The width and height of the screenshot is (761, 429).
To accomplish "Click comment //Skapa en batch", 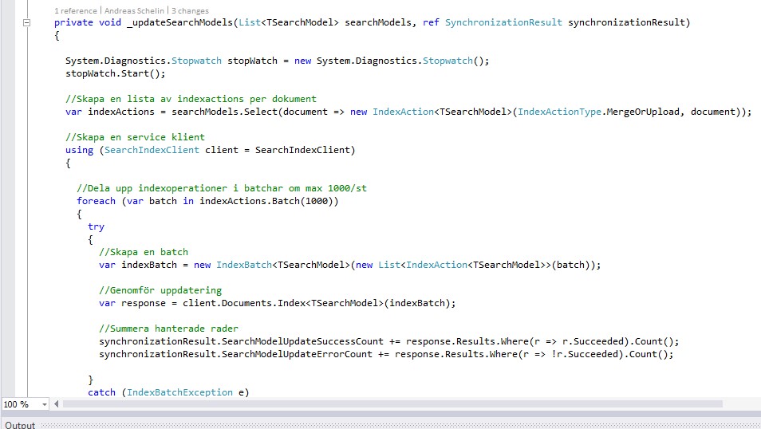I will coord(143,252).
